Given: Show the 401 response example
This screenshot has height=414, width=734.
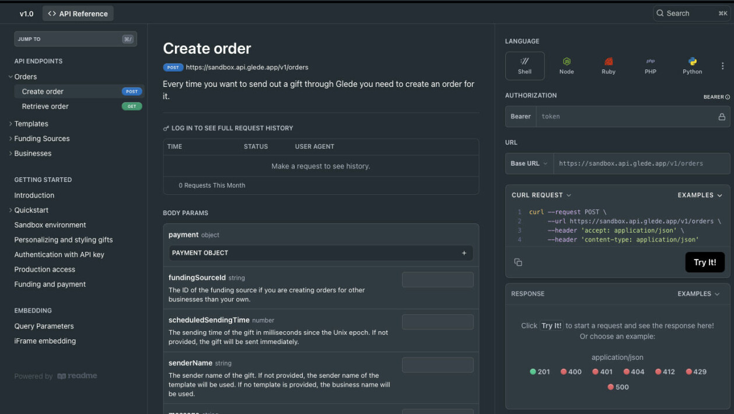Looking at the screenshot, I should click(603, 371).
